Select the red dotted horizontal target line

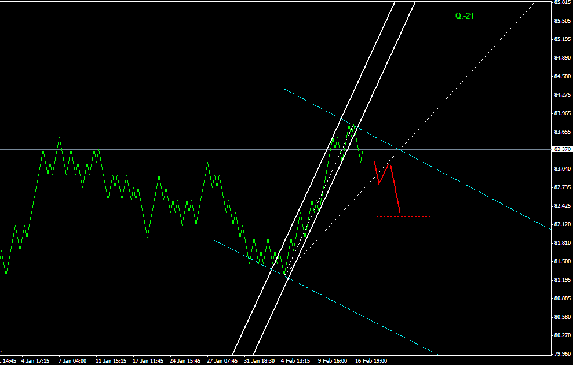point(403,217)
